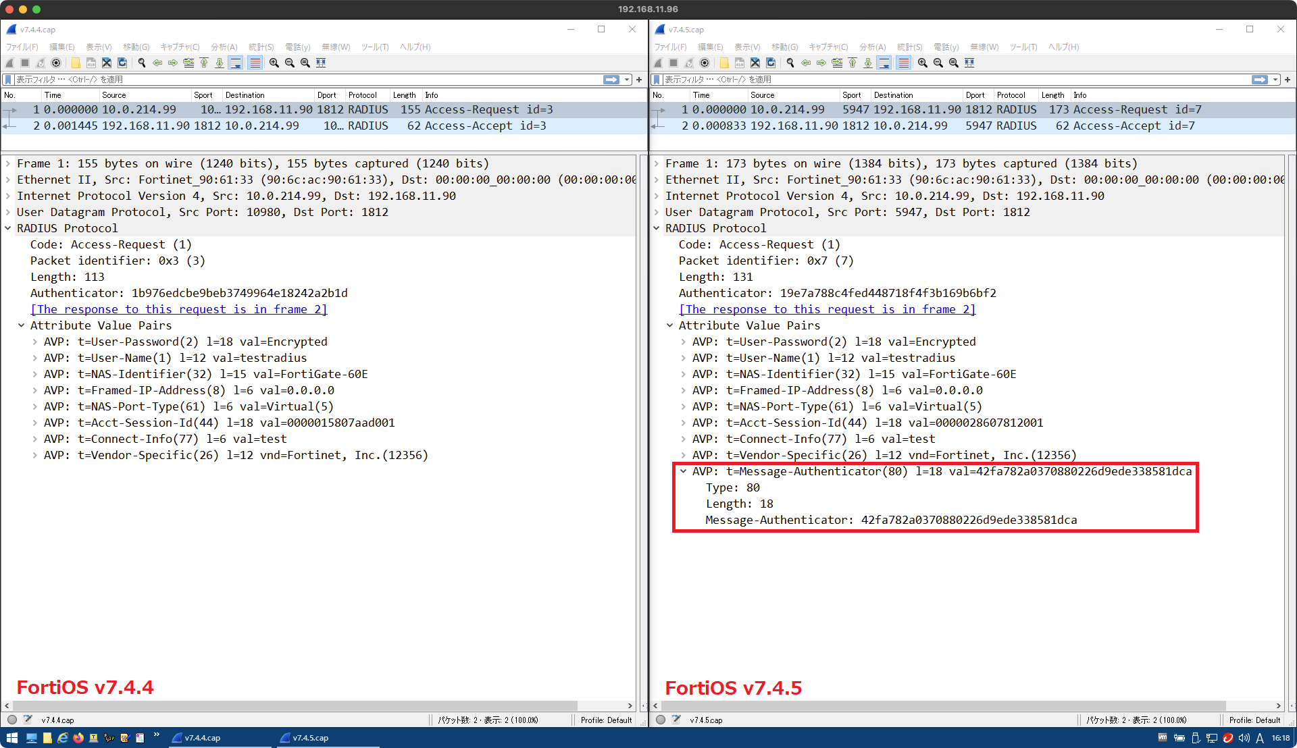Screen dimensions: 1297x748
Task: Go forward with green right arrow in v7.4.4 window
Action: click(173, 63)
